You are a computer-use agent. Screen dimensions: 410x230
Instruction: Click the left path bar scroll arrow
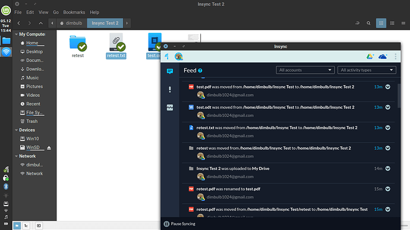52,23
